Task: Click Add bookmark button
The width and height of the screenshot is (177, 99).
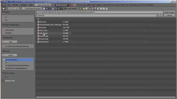Action: (x=9, y=42)
